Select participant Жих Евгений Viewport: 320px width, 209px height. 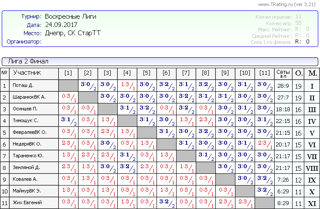27,203
